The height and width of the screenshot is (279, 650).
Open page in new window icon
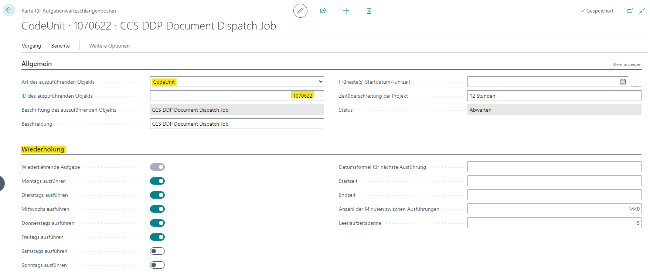click(x=630, y=11)
